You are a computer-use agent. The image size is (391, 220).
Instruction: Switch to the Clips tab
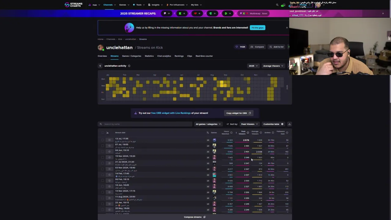click(189, 56)
